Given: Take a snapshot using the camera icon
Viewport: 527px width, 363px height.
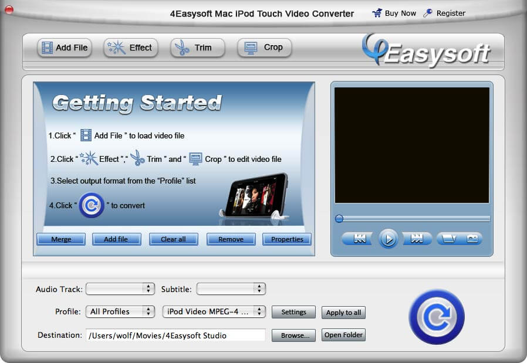Looking at the screenshot, I should (472, 239).
